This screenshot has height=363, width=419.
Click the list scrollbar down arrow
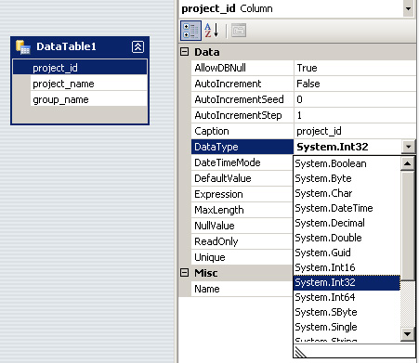click(x=407, y=334)
